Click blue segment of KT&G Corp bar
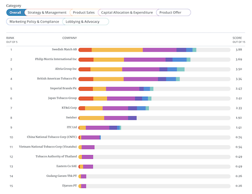This screenshot has height=194, width=252. [x=141, y=108]
